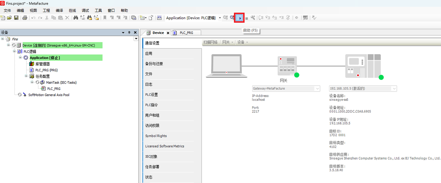Collapse the 任务配置 tree node

pos(27,76)
